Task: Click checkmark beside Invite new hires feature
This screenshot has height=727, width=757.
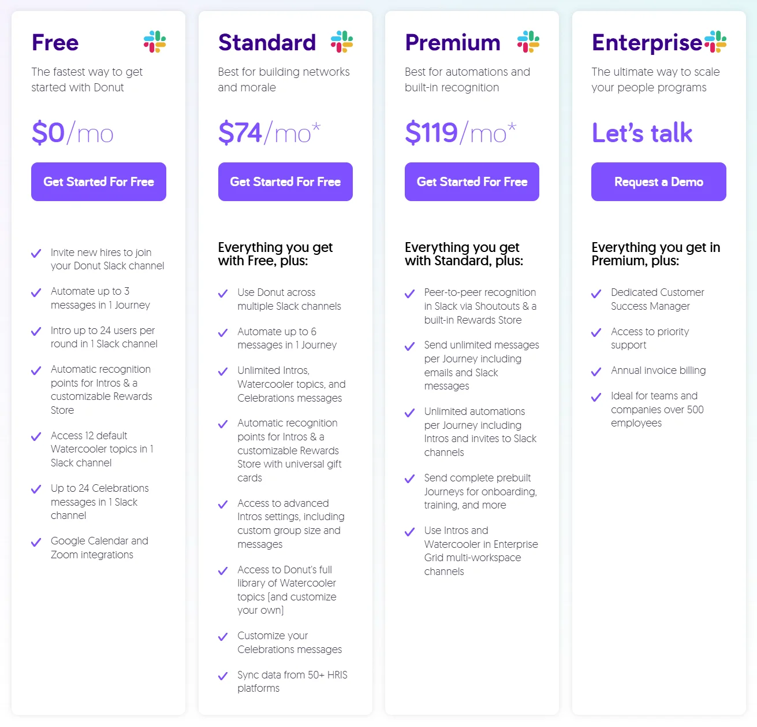Action: (36, 254)
